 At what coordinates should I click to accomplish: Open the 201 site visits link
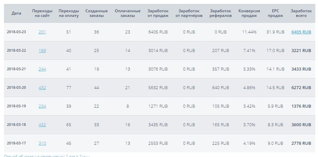[x=42, y=32]
